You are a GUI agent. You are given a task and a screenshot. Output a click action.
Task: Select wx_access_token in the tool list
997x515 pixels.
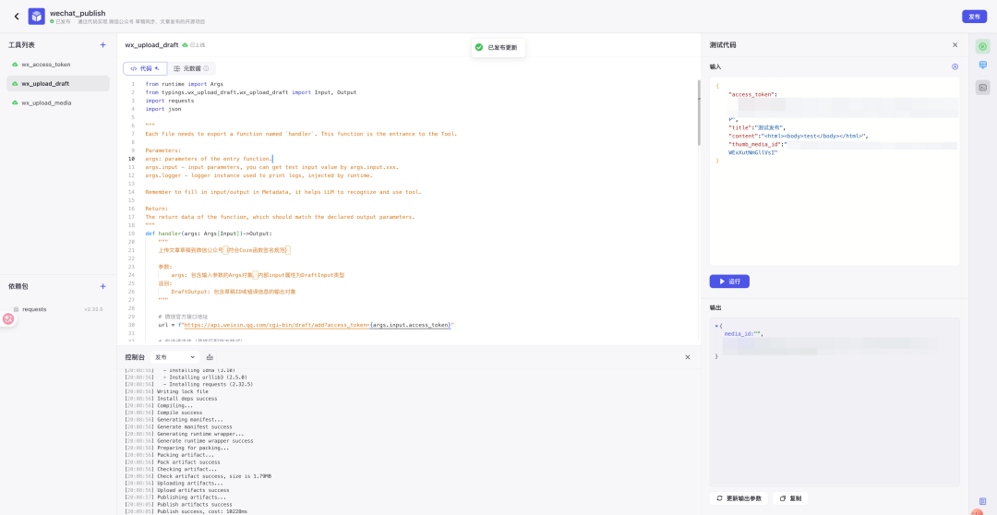pos(46,65)
